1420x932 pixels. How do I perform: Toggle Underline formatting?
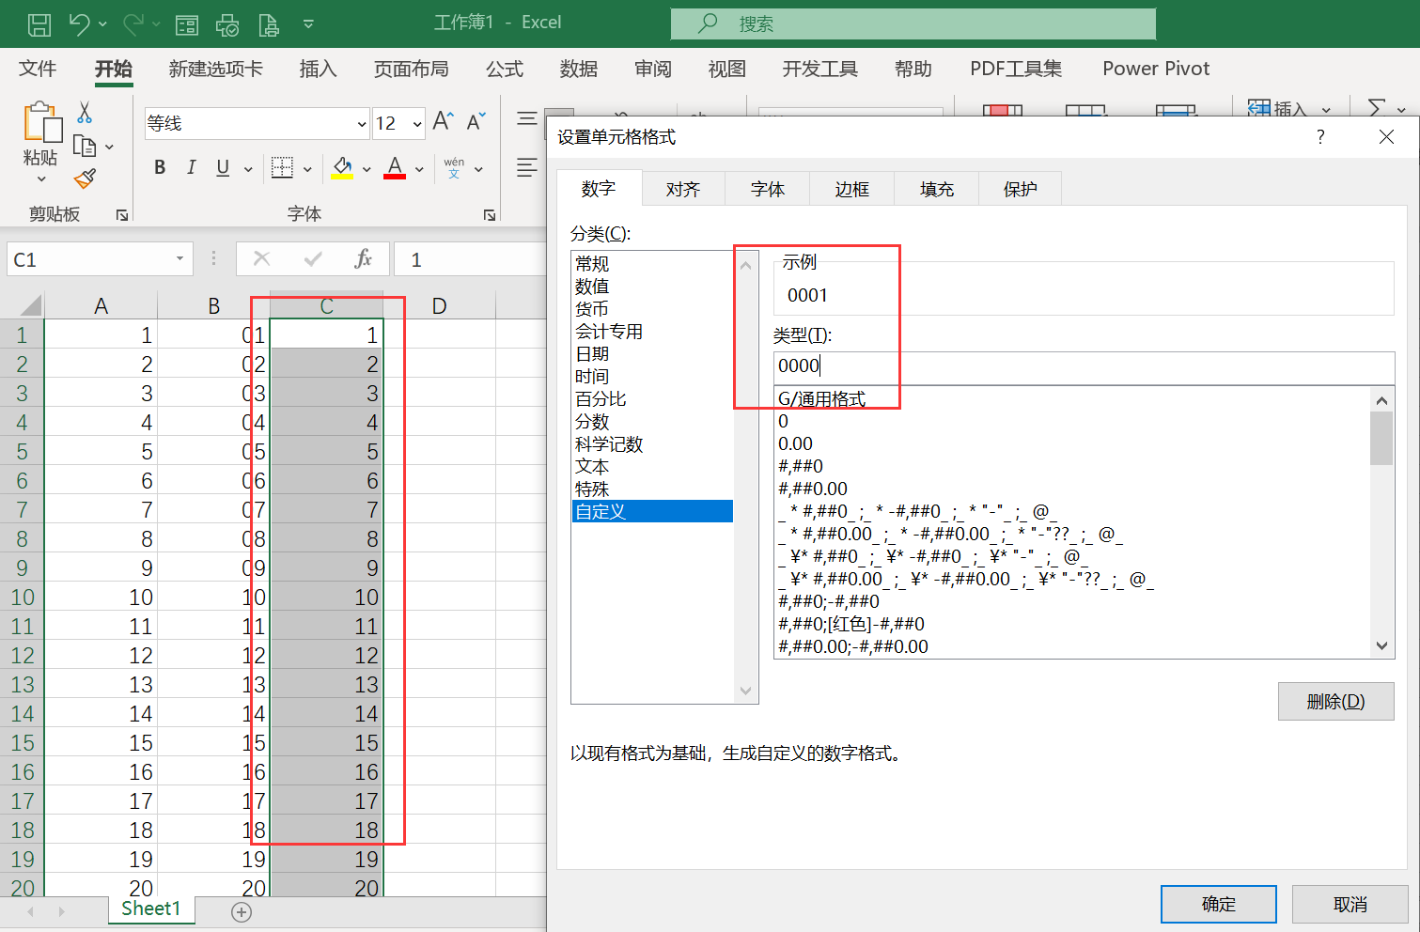223,167
